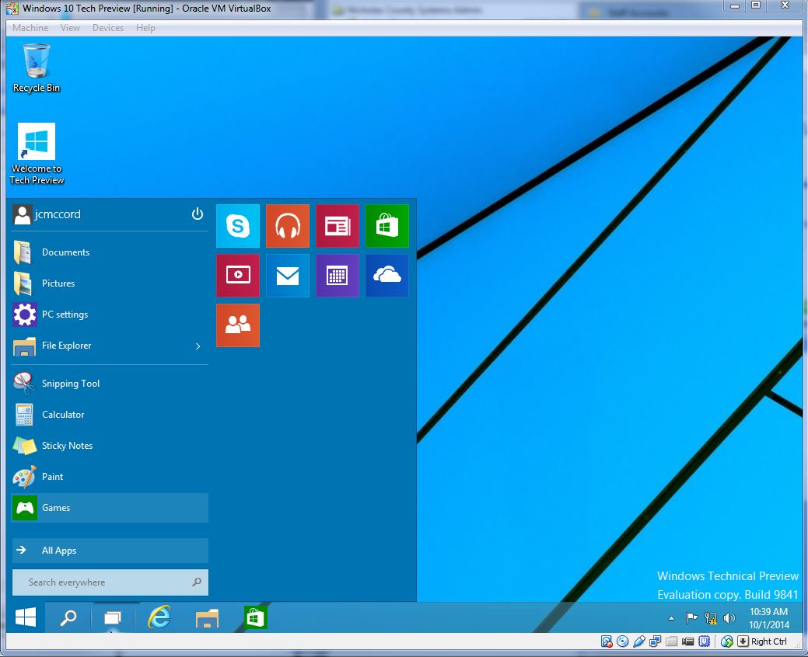Click the jcmccord user account
The width and height of the screenshot is (808, 657).
[47, 214]
